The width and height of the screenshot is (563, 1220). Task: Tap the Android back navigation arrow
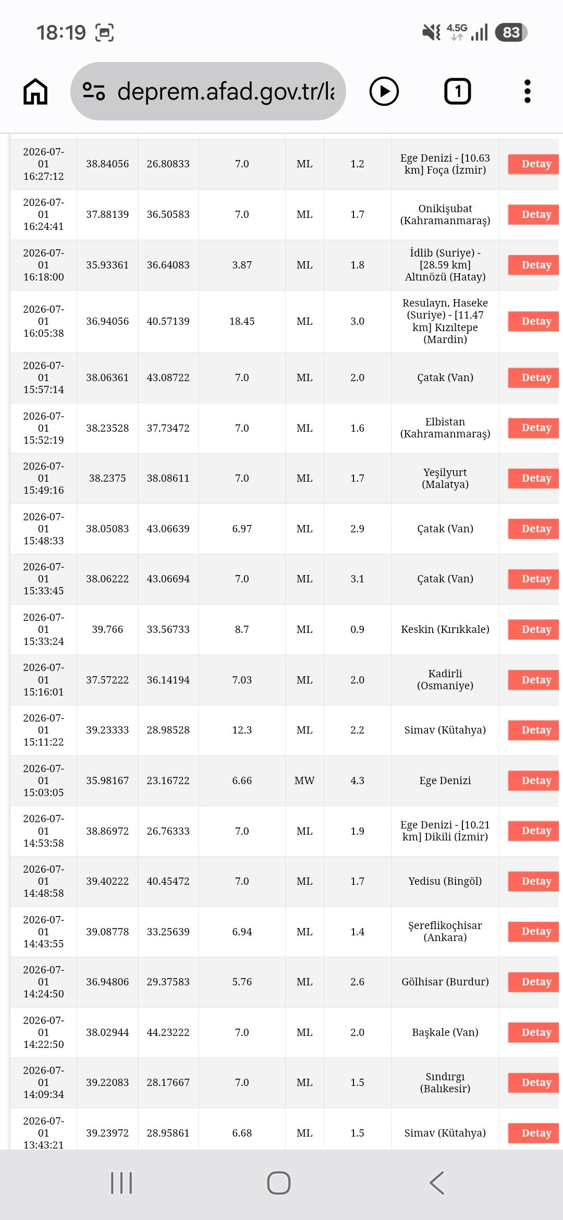(437, 1183)
